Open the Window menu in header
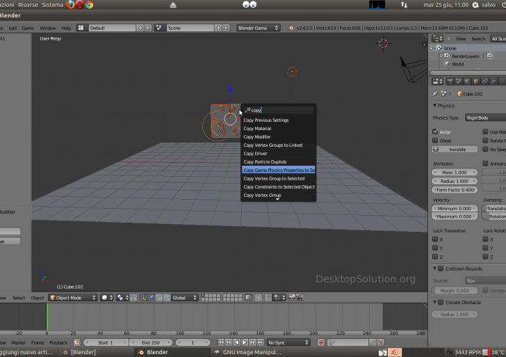 (47, 28)
